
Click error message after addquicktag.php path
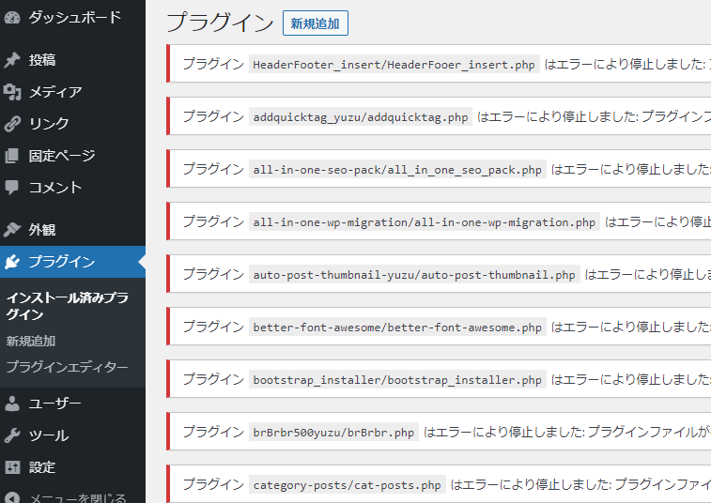594,116
